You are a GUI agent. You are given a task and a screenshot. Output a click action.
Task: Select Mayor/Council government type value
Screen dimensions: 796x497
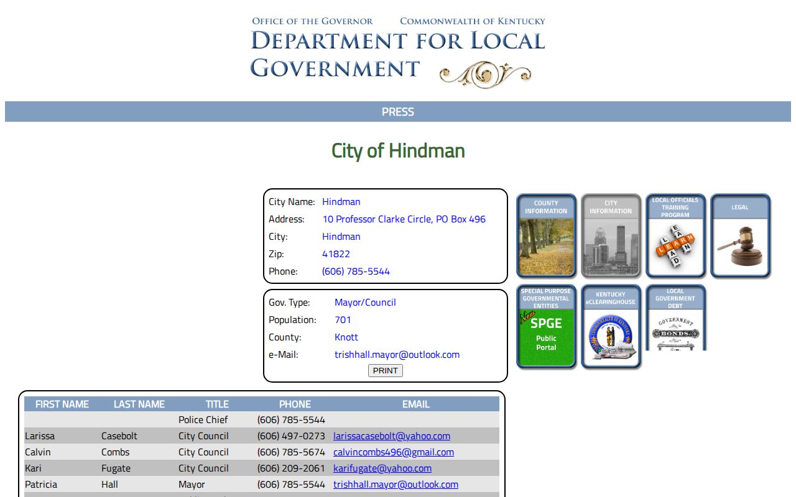(365, 303)
